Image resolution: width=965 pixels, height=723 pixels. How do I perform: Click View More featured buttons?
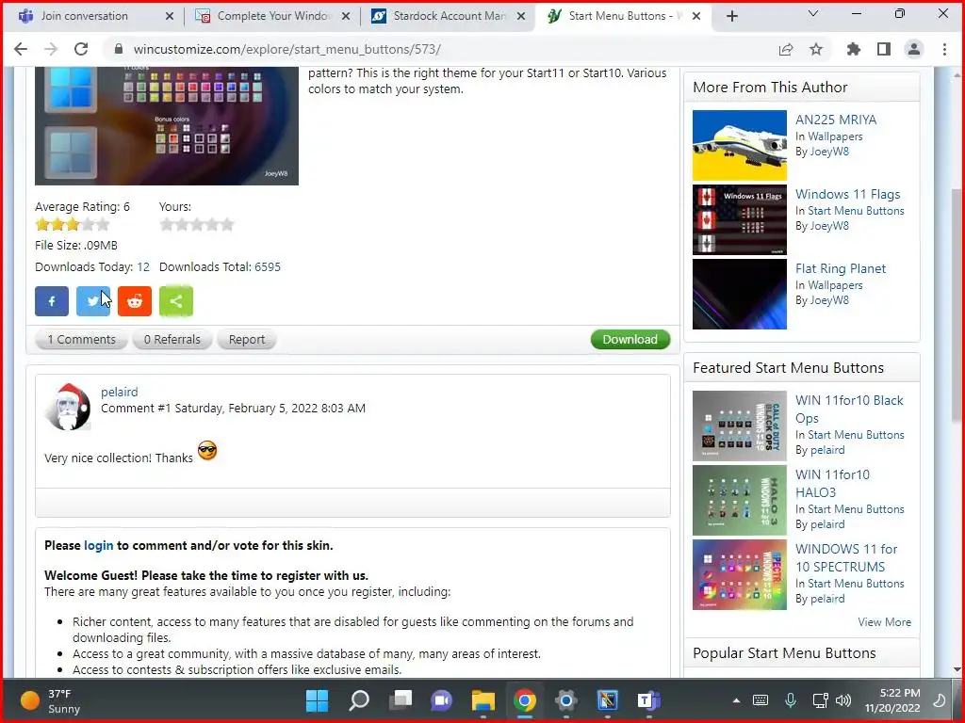884,622
